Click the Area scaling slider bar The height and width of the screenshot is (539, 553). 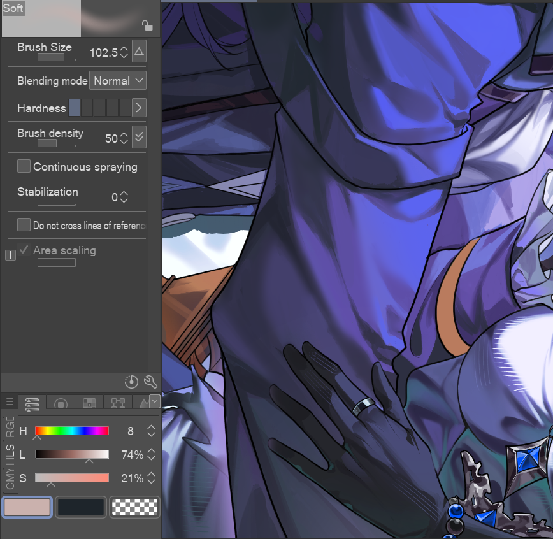tap(57, 262)
